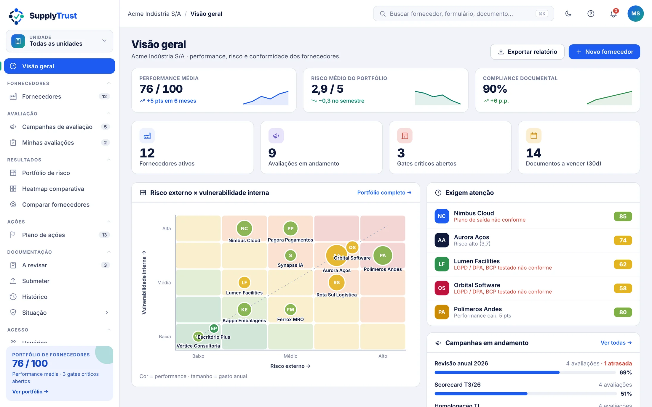Open Portfólio de risco page
Image resolution: width=652 pixels, height=407 pixels.
click(59, 173)
